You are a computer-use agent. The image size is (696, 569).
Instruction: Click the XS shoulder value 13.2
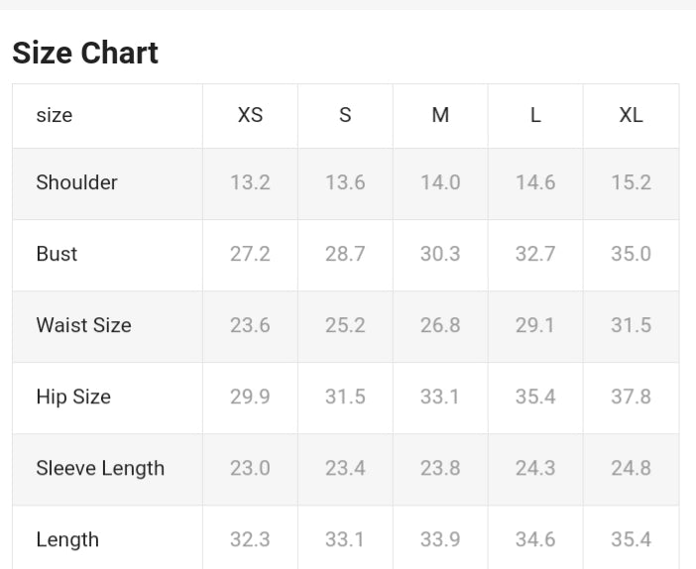250,182
